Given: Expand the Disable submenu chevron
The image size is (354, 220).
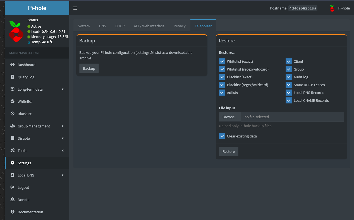Looking at the screenshot, I should 63,138.
